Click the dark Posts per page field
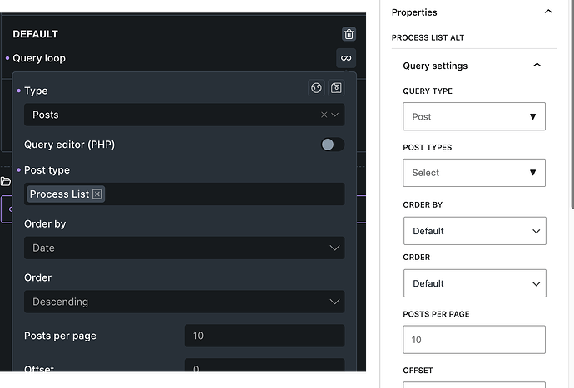Image resolution: width=574 pixels, height=388 pixels. [264, 336]
